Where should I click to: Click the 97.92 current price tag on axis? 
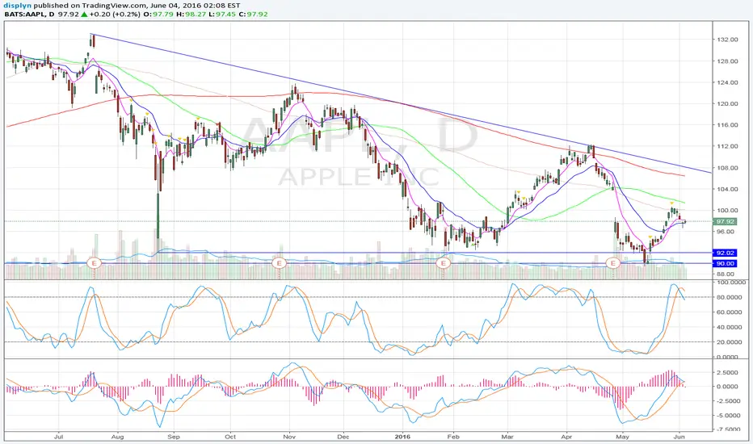tap(726, 222)
